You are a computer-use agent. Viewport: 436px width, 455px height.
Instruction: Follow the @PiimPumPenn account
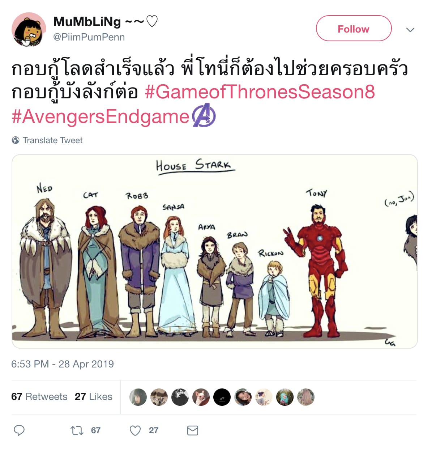(x=354, y=29)
